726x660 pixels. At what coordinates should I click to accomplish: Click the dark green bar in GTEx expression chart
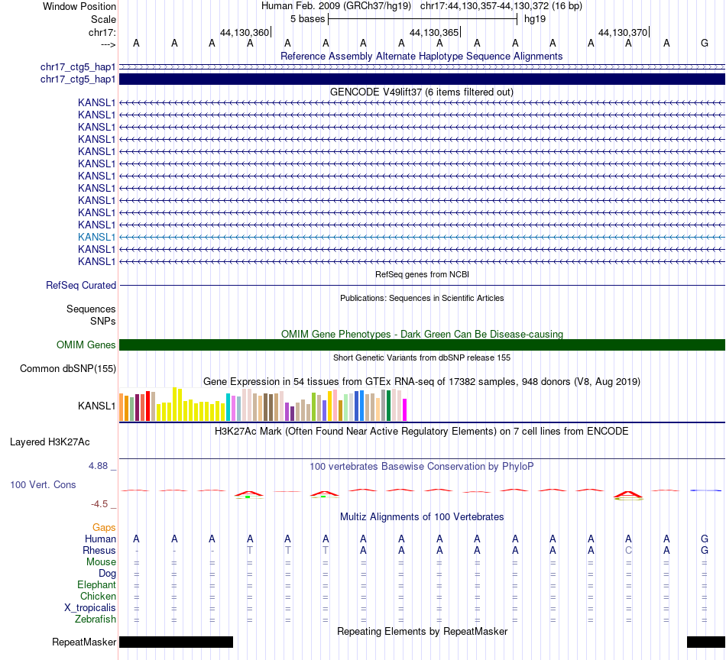click(388, 406)
